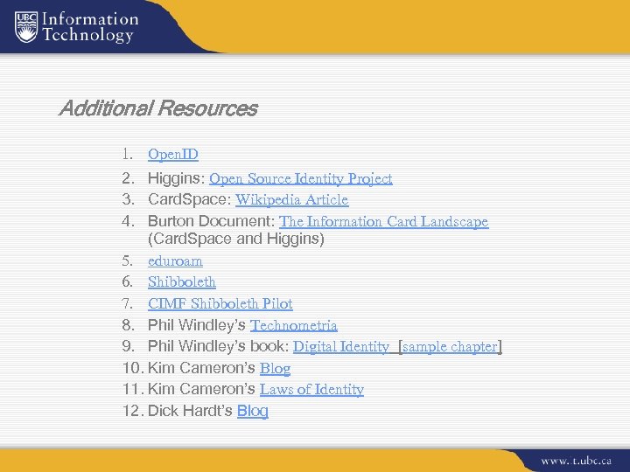Open the Laws of Identity link

tap(311, 389)
